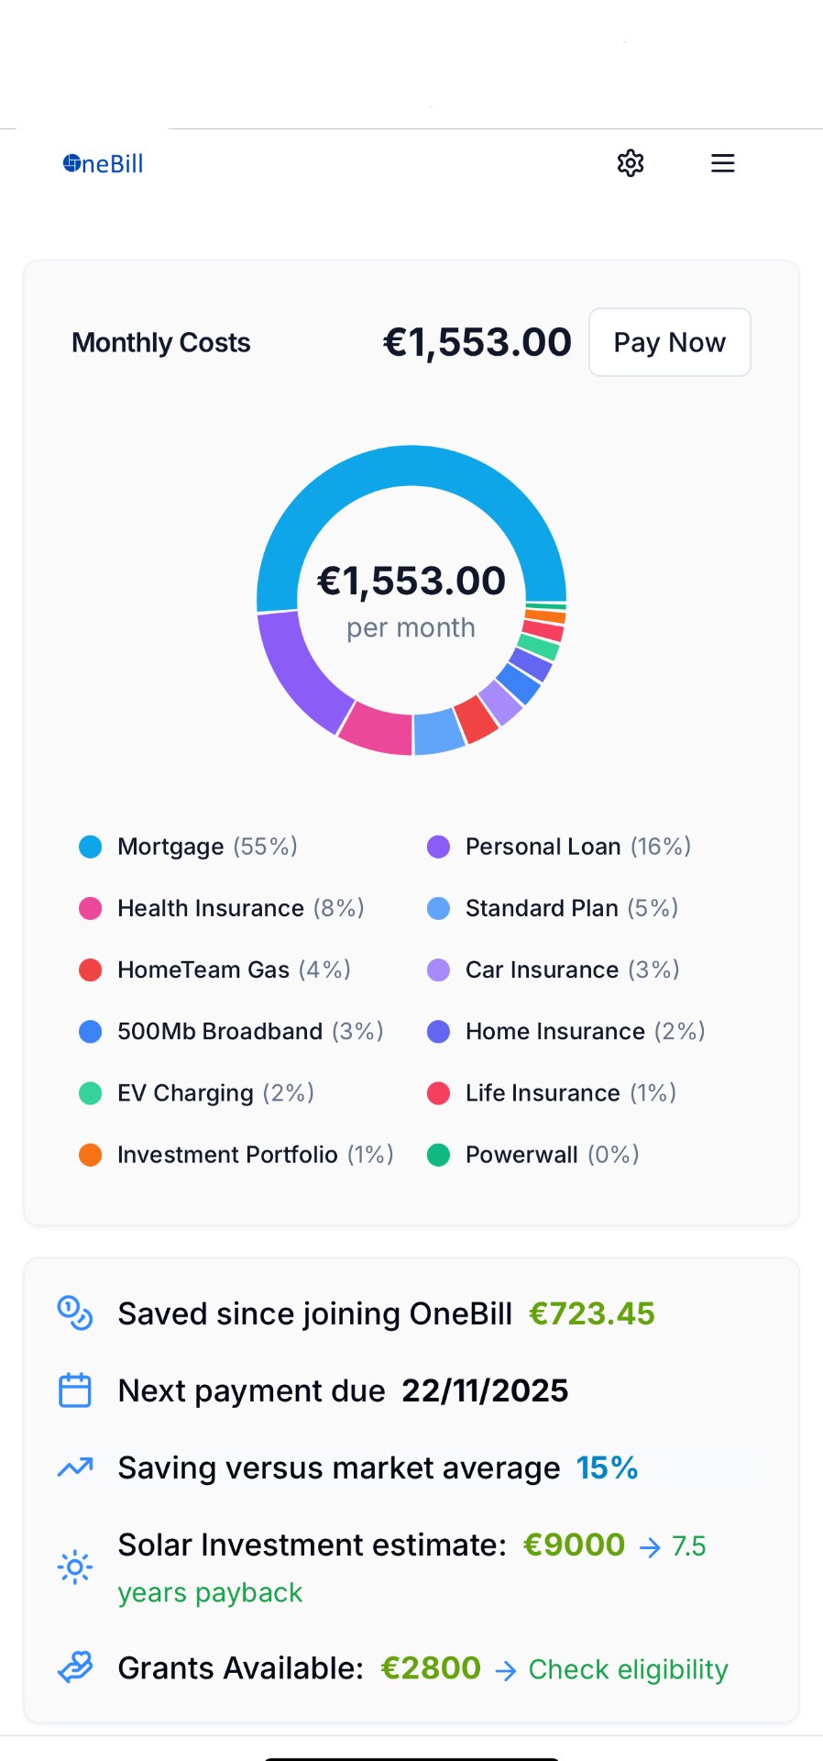Select the Mortgage legend color dot
Screen dimensions: 823x1761
click(x=90, y=846)
